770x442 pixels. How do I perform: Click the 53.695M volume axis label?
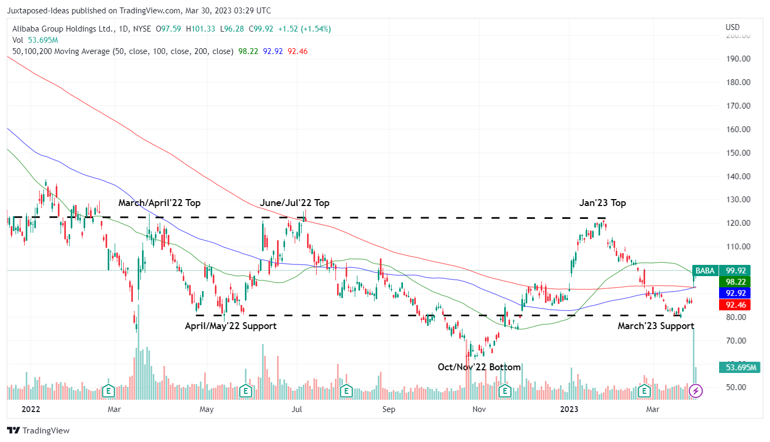click(739, 368)
